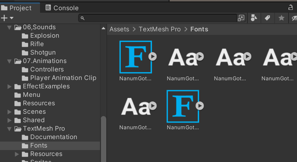This screenshot has height=162, width=297.
Task: Expand the Scenes folder arrow
Action: [x=9, y=112]
